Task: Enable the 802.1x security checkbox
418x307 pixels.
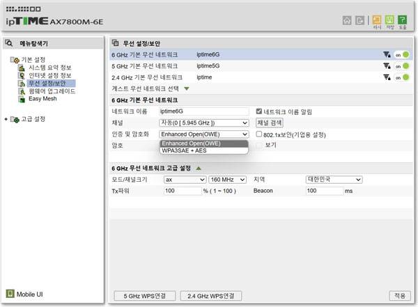Action: point(259,134)
